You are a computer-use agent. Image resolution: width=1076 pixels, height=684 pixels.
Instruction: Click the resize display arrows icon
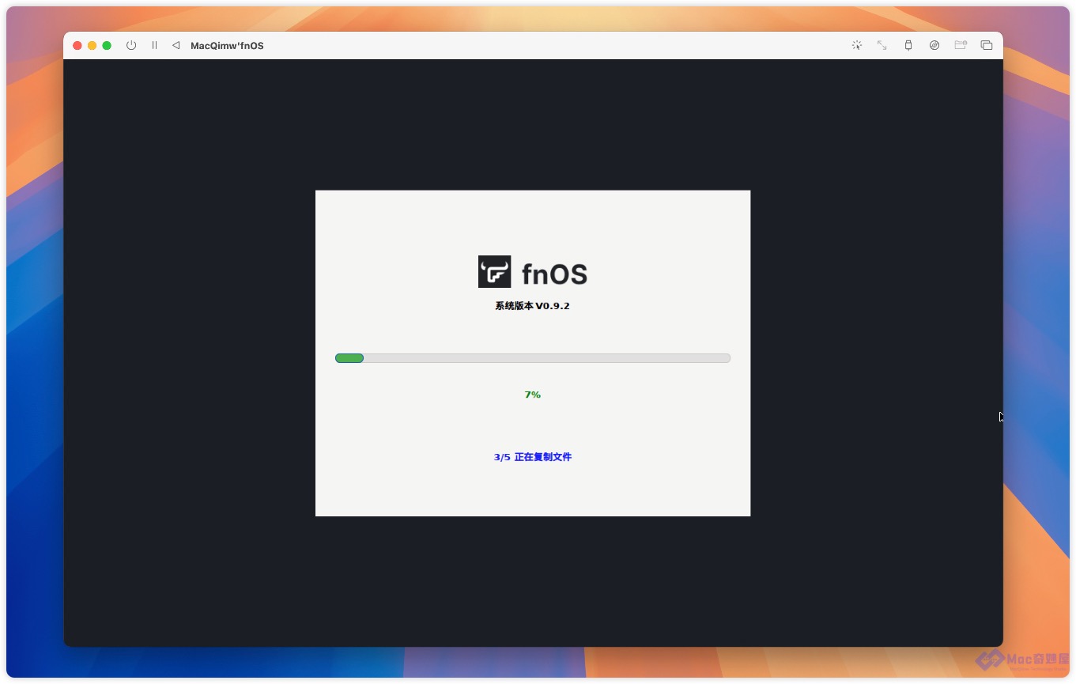(882, 46)
